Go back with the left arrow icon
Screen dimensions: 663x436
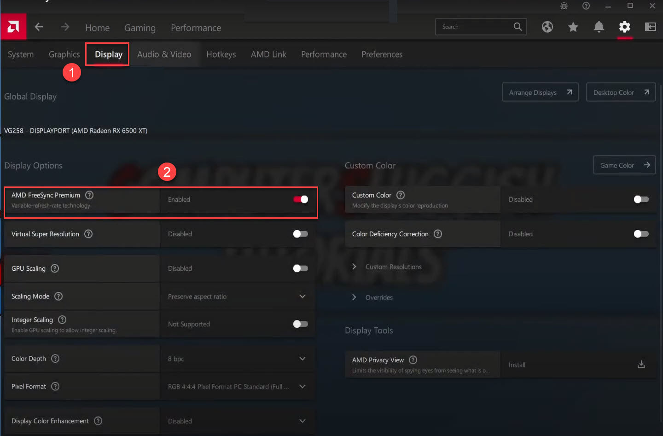point(39,27)
